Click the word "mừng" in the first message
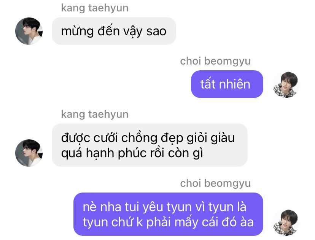 point(77,32)
